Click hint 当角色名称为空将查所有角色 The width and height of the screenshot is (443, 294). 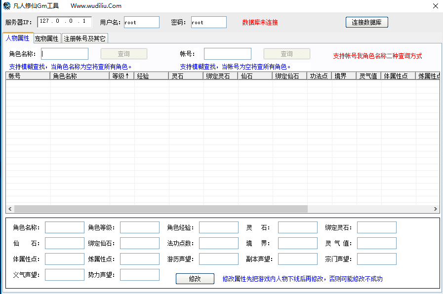pyautogui.click(x=91, y=67)
